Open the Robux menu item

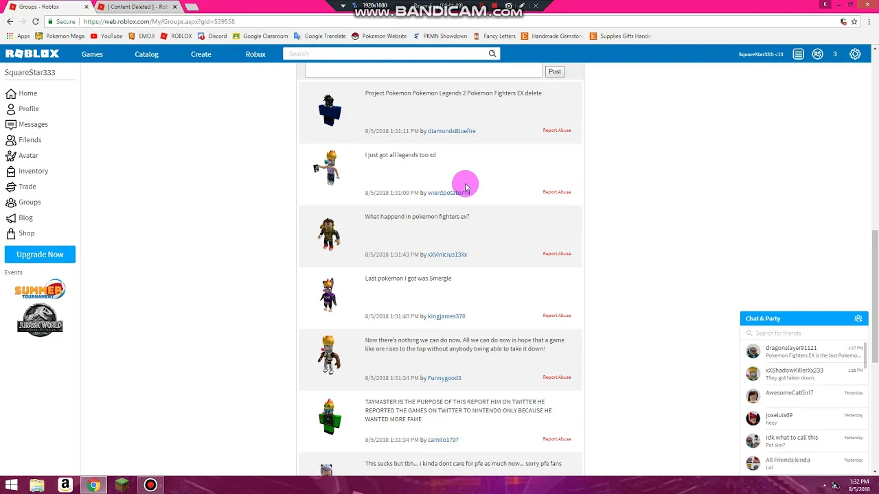[255, 54]
